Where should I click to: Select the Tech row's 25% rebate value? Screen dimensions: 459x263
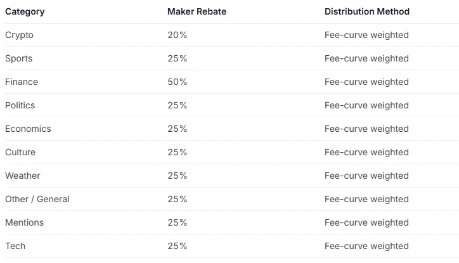177,246
